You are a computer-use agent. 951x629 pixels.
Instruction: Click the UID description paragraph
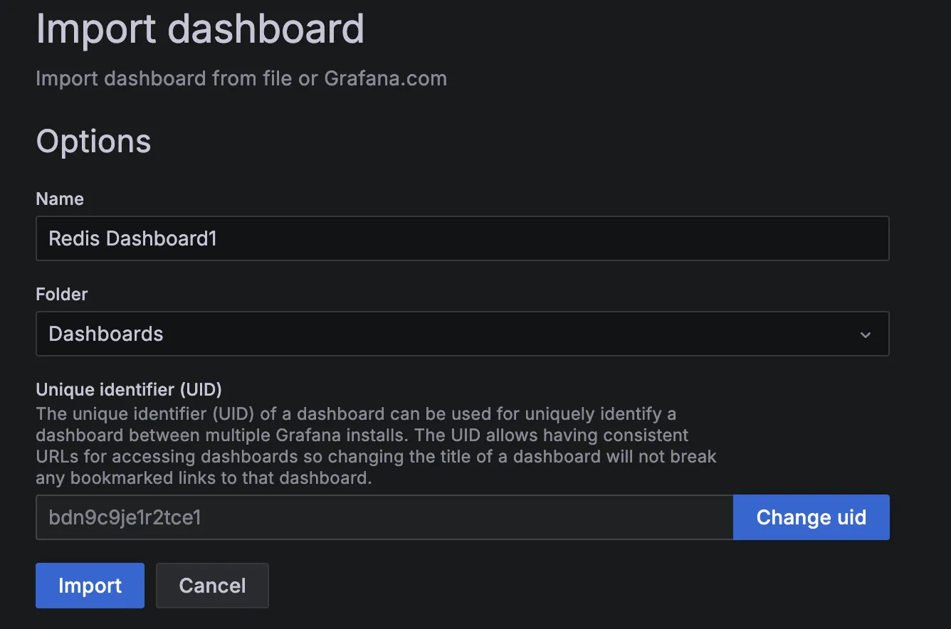click(x=376, y=445)
